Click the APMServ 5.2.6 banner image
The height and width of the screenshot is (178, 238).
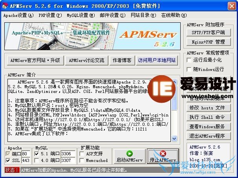(92, 36)
